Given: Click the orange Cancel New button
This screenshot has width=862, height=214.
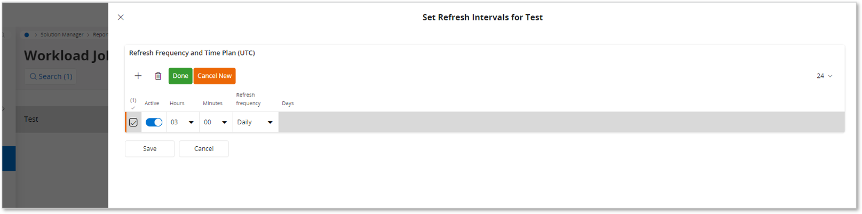Looking at the screenshot, I should (215, 76).
